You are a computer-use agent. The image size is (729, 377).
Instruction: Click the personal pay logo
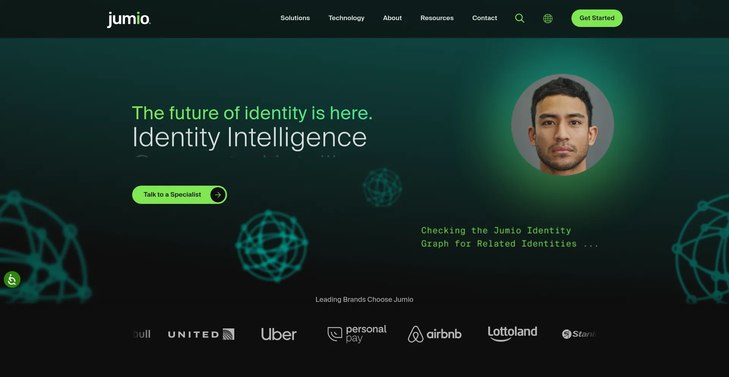[x=357, y=334]
